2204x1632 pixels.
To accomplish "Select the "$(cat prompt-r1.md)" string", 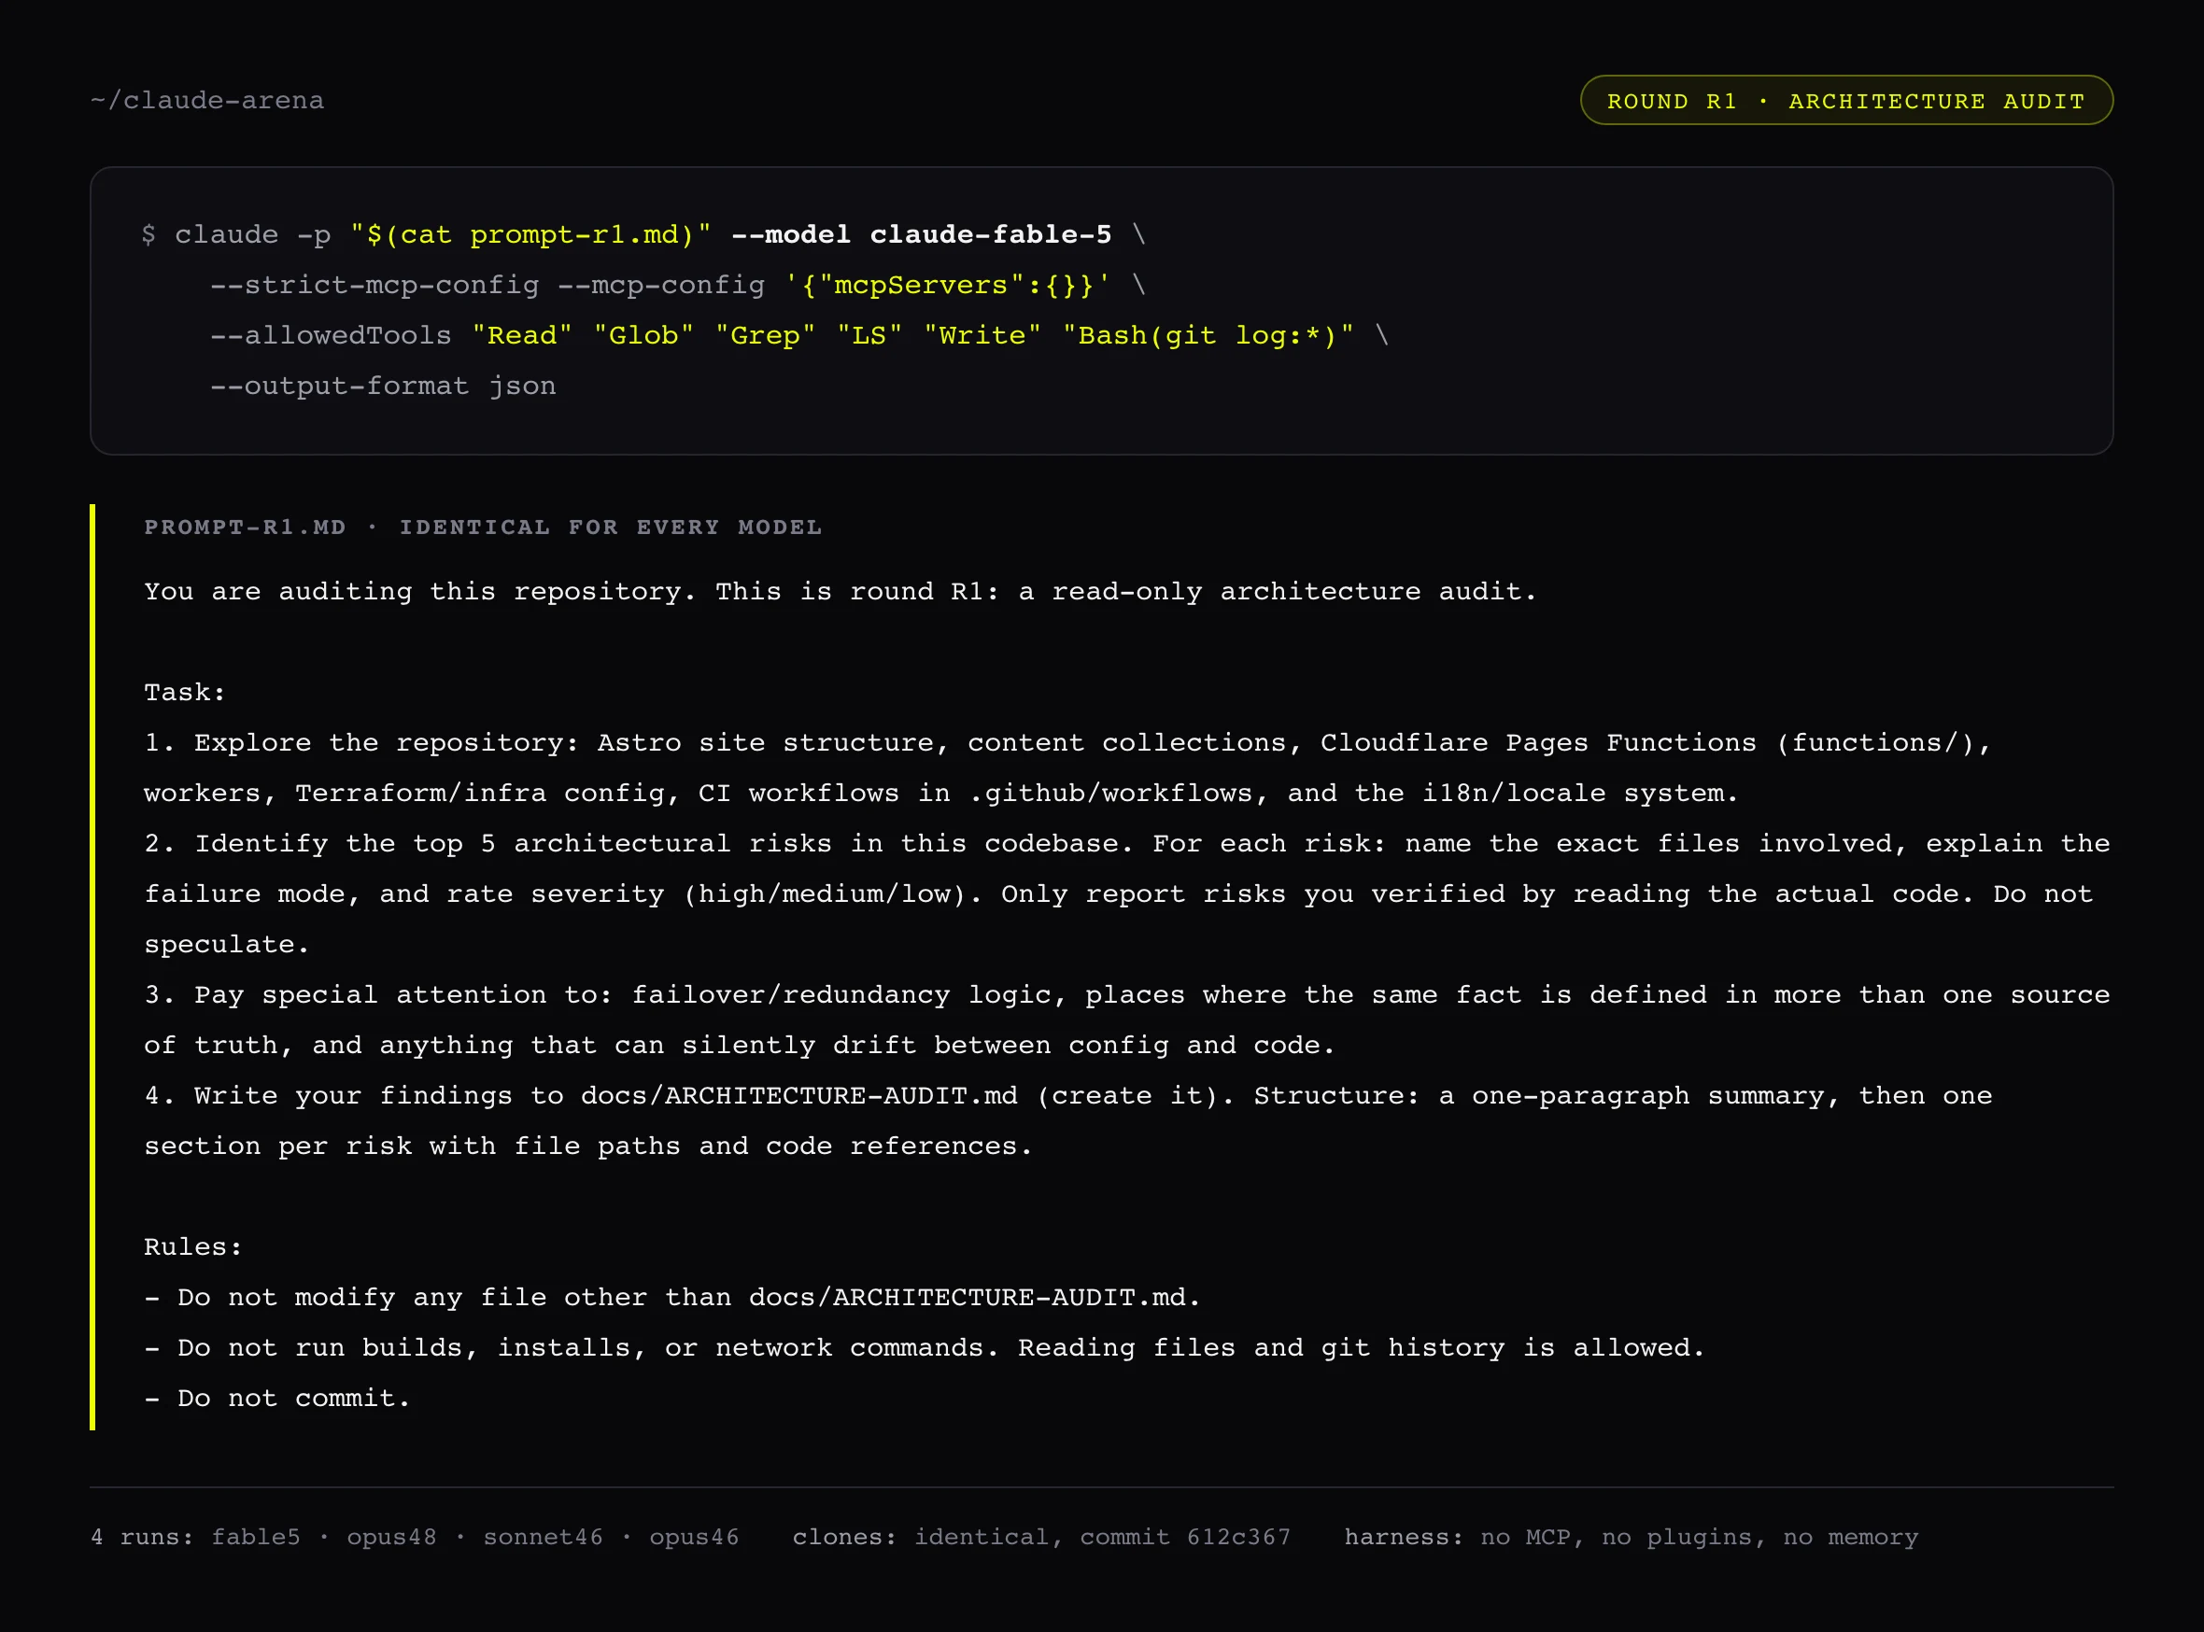I will pos(530,235).
